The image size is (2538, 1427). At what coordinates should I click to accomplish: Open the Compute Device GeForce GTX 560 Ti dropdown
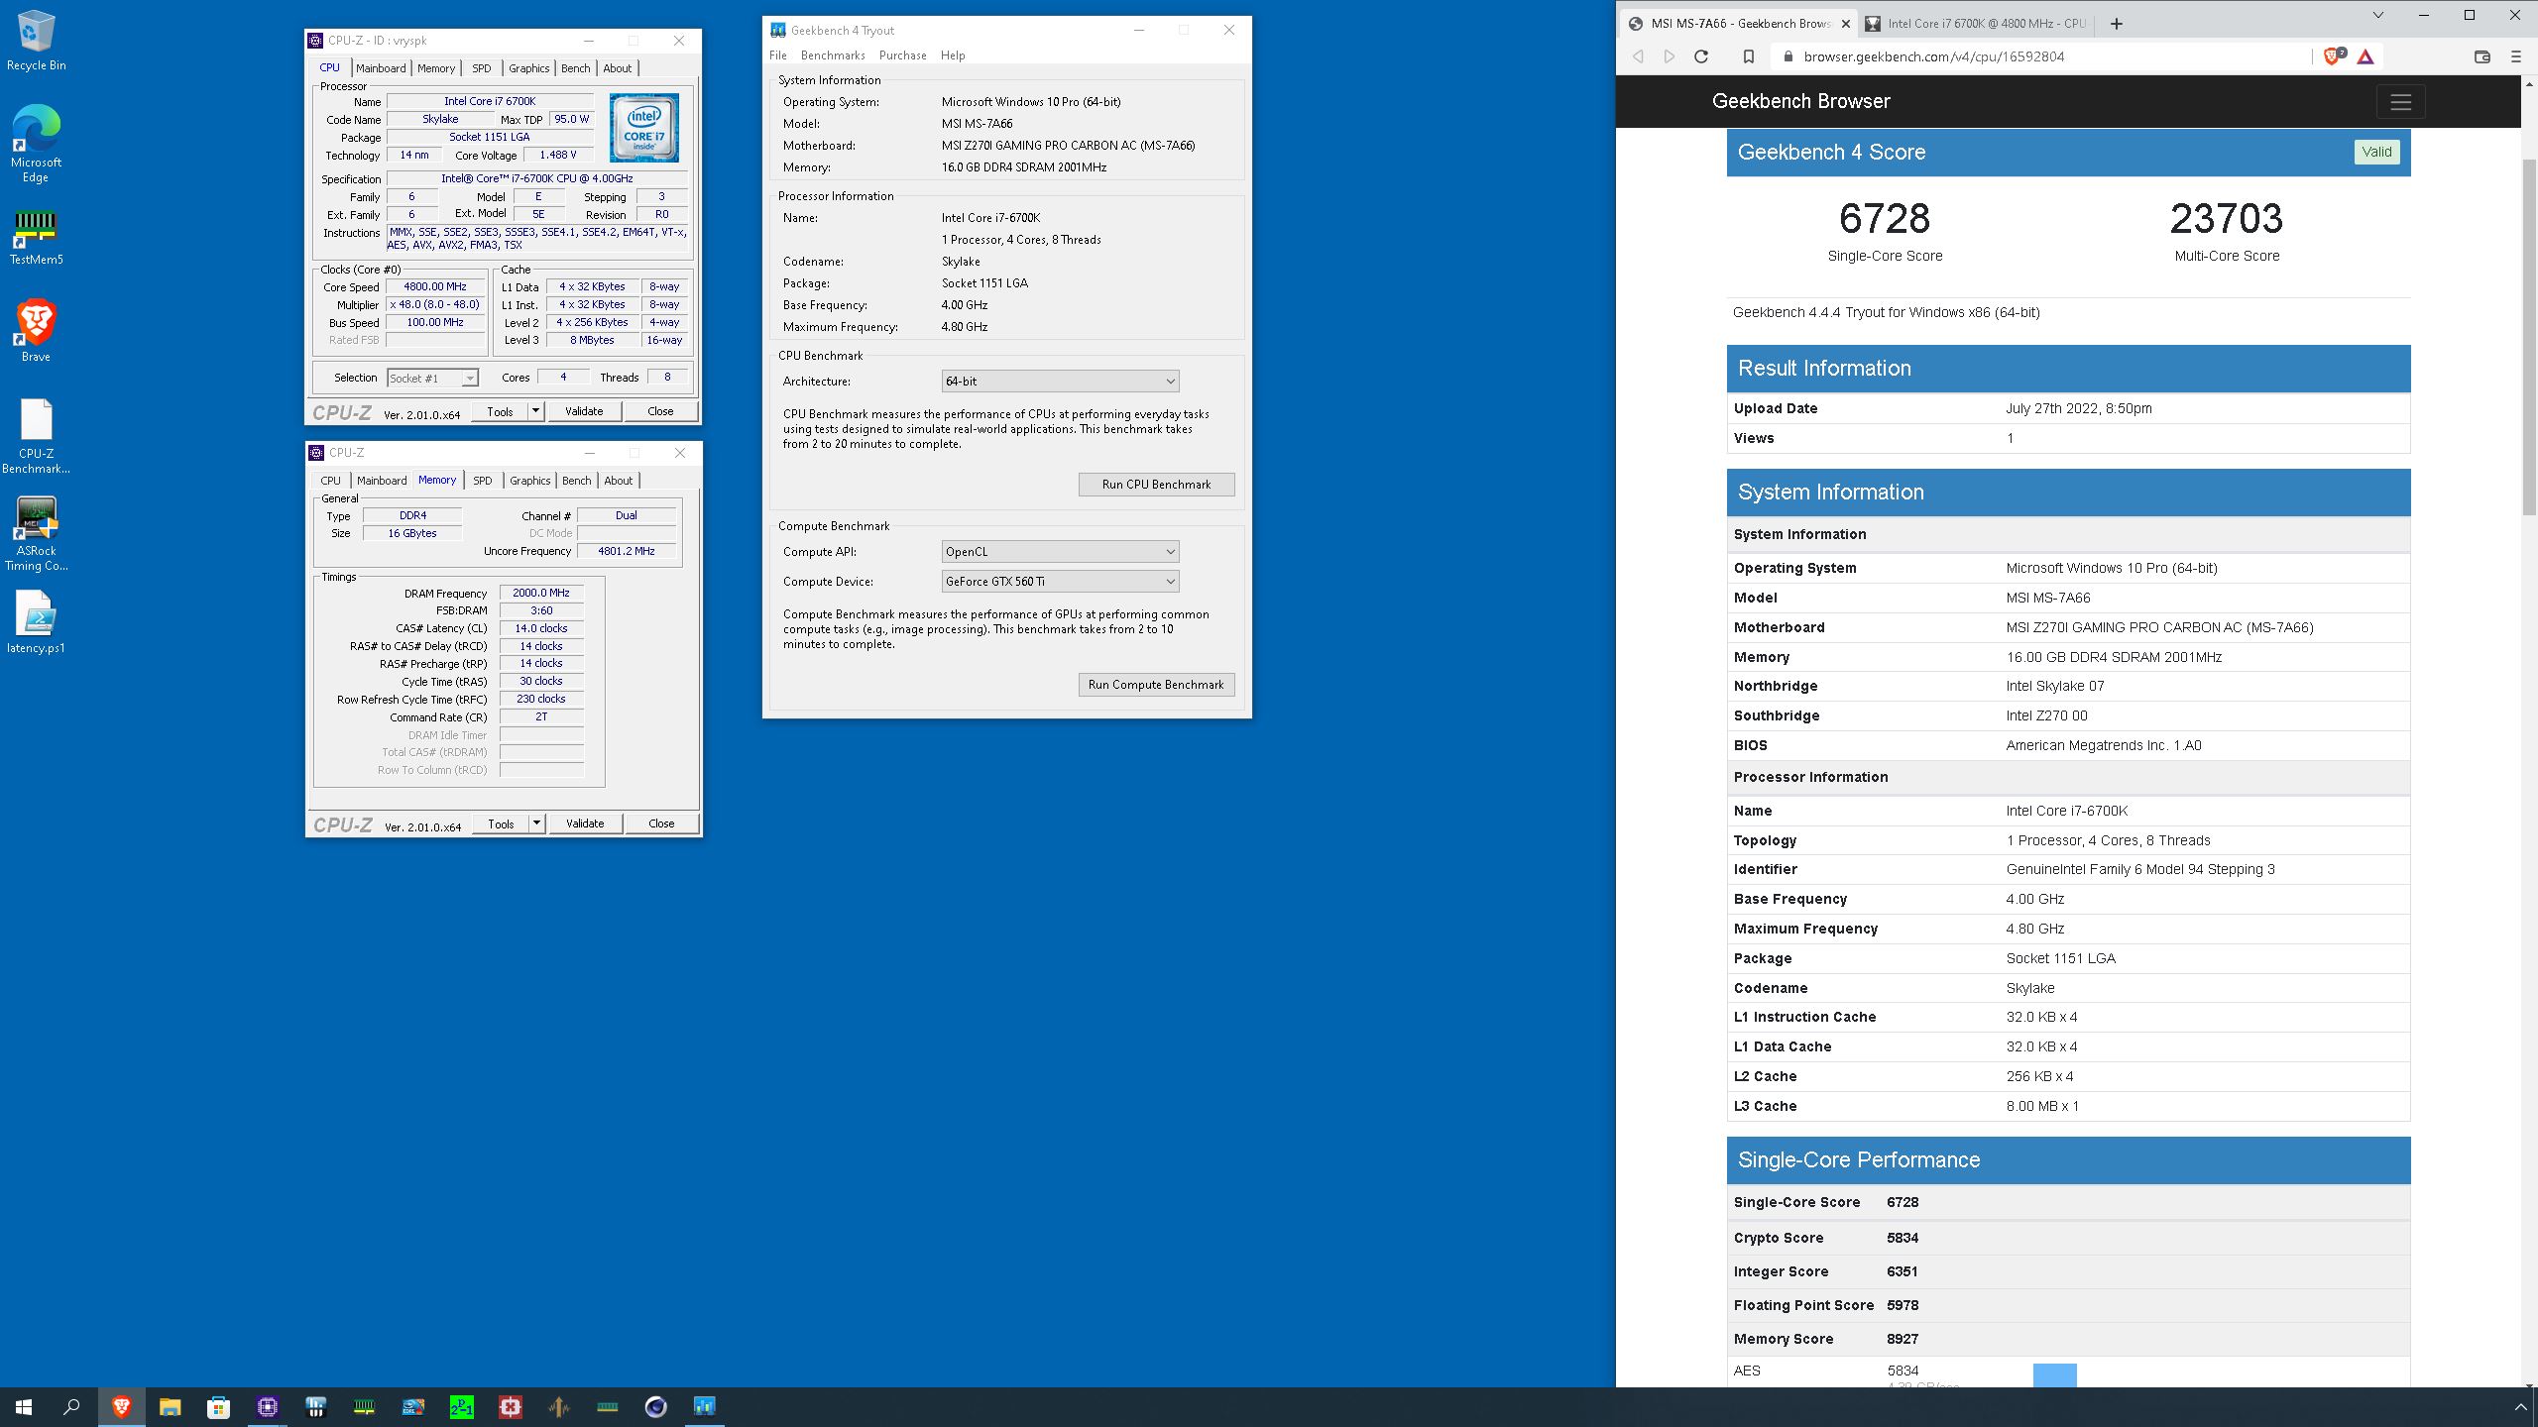[x=1060, y=581]
